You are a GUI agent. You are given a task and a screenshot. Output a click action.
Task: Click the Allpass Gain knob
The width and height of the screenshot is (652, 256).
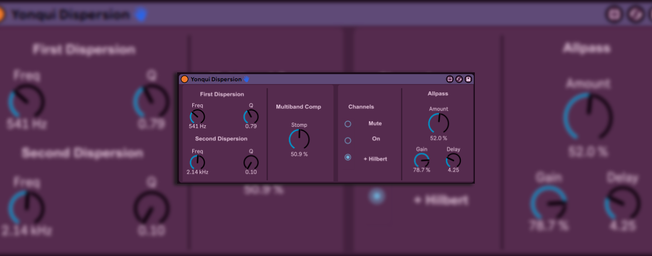coord(422,161)
